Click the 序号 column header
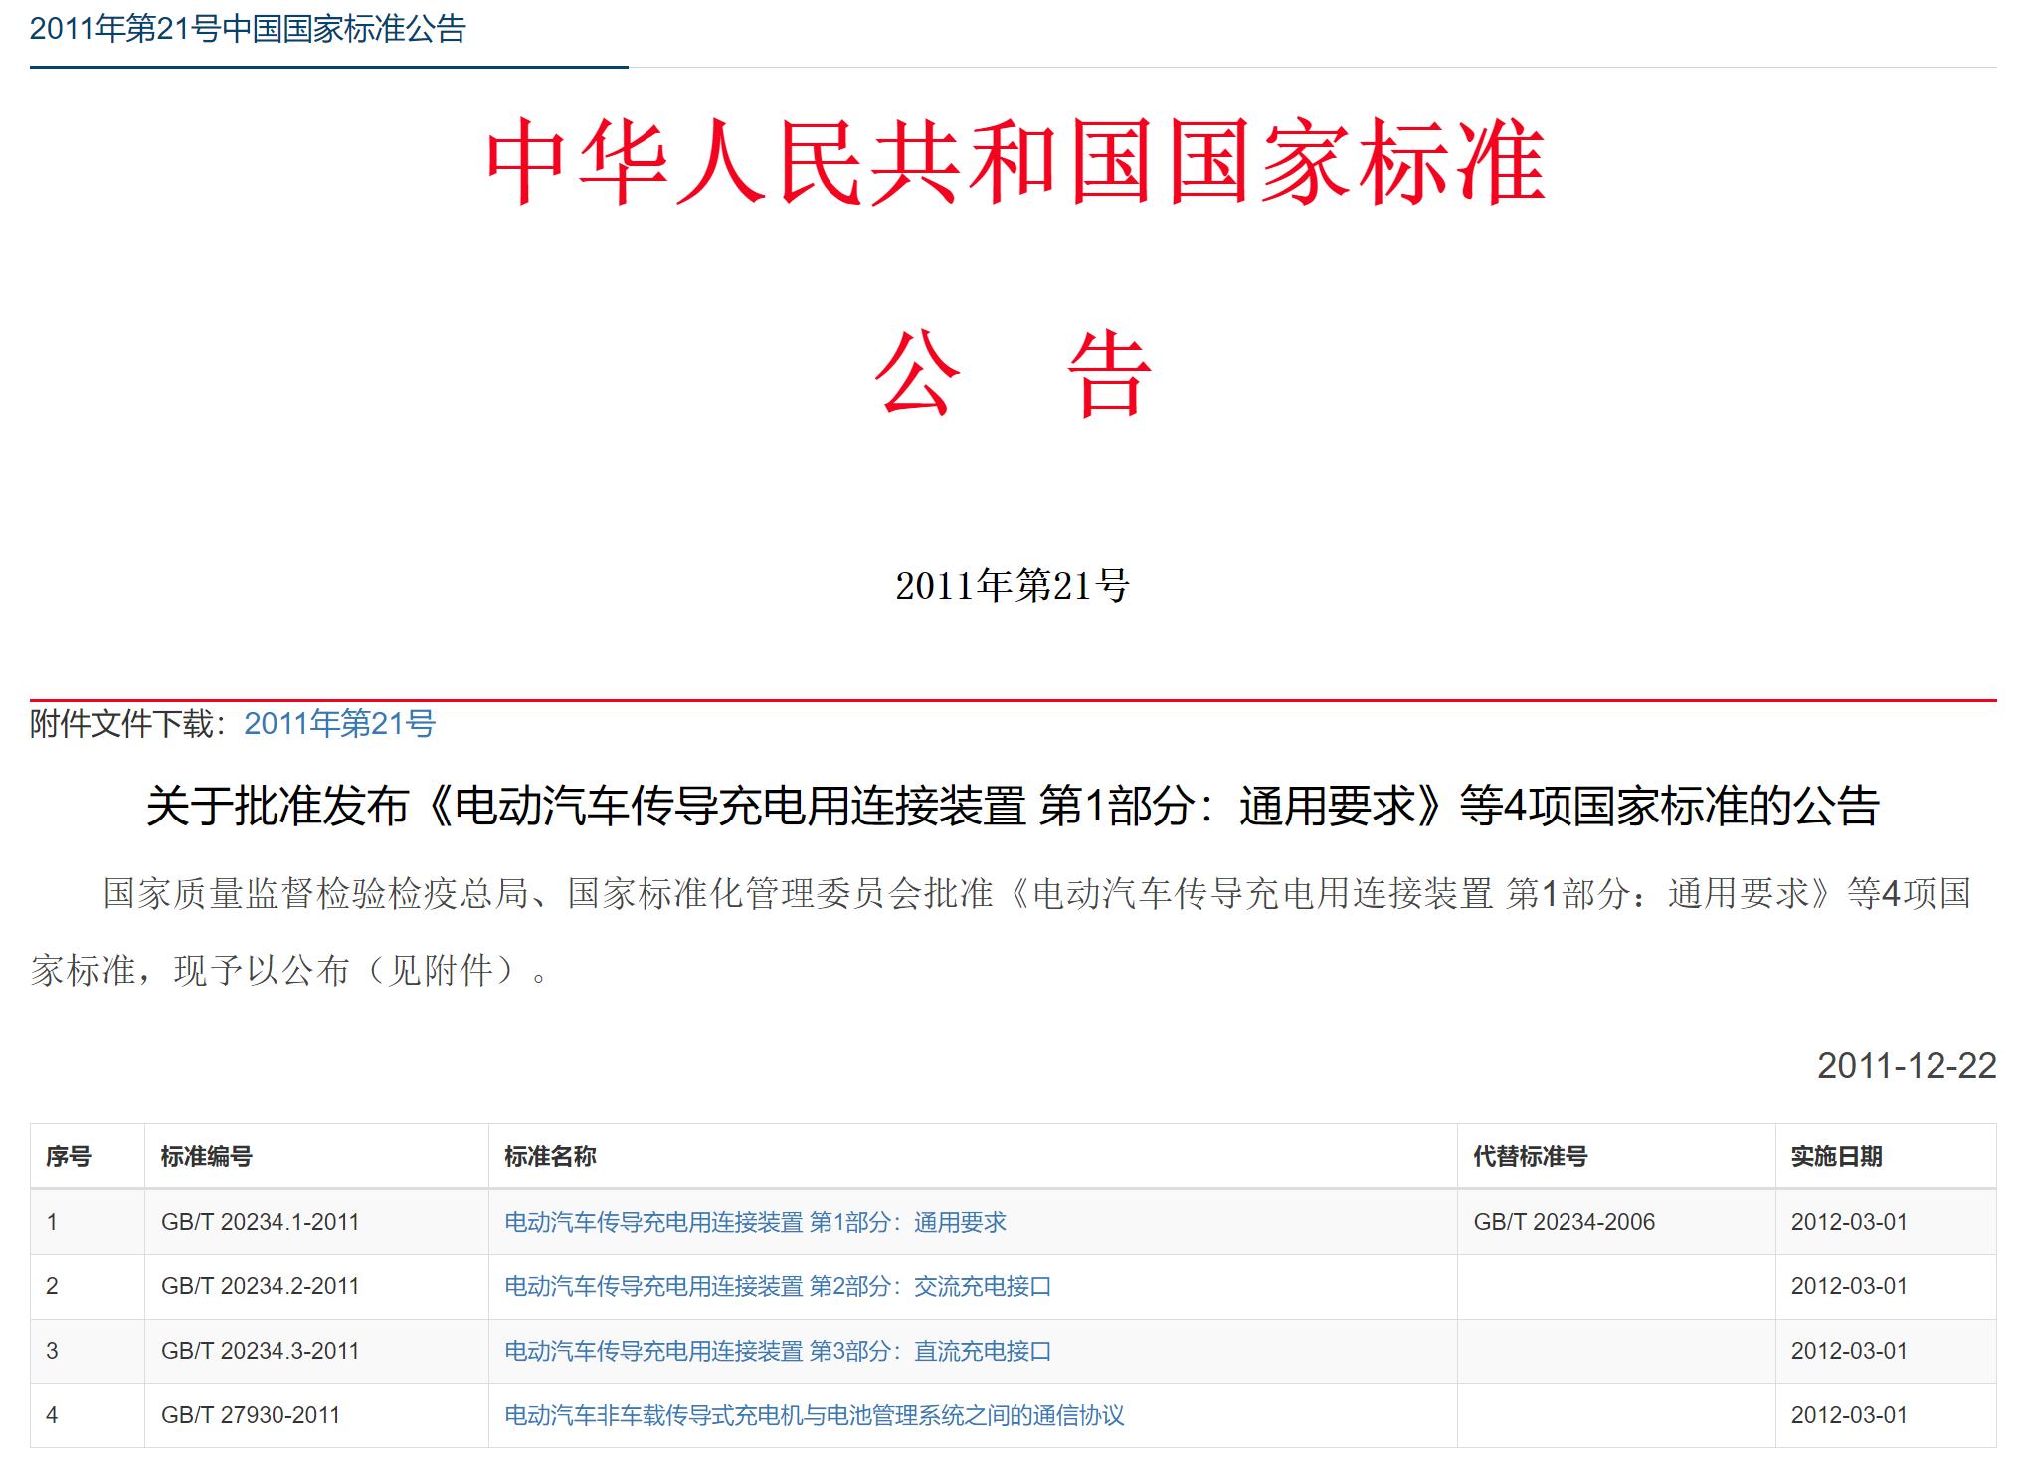Image resolution: width=2029 pixels, height=1457 pixels. click(68, 1156)
